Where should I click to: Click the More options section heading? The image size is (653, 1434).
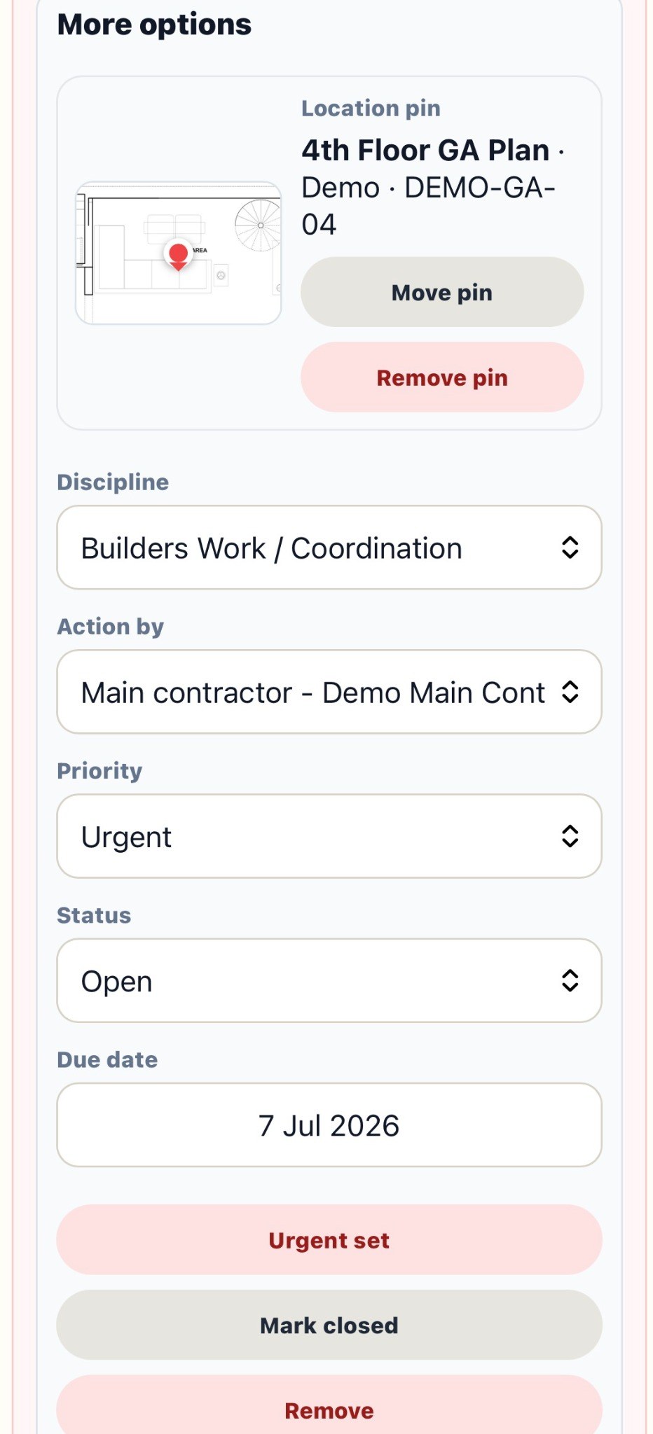(x=154, y=25)
